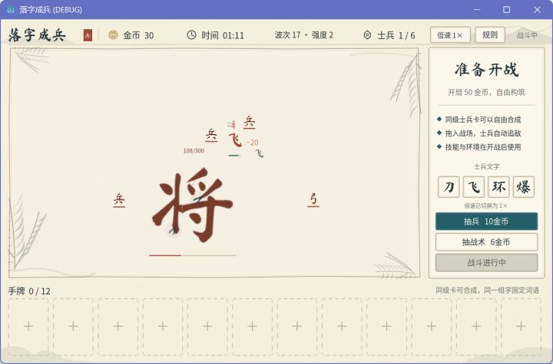Click the 倍速已切换为 1× notice
This screenshot has height=364, width=553.
coord(485,205)
